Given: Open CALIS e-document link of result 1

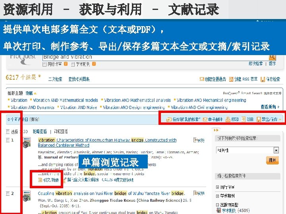Looking at the screenshot, I should pyautogui.click(x=118, y=180).
